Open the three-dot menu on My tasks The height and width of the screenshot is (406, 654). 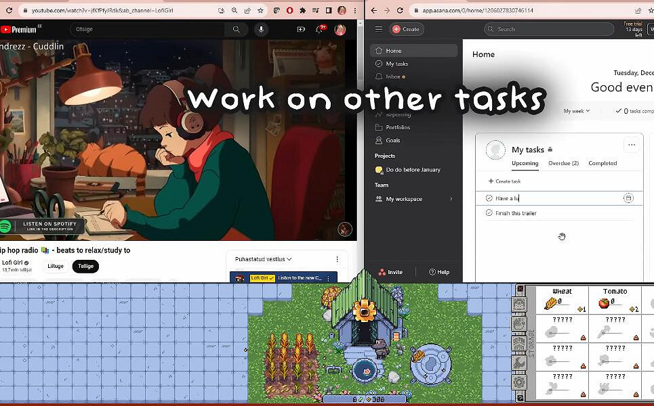point(632,145)
